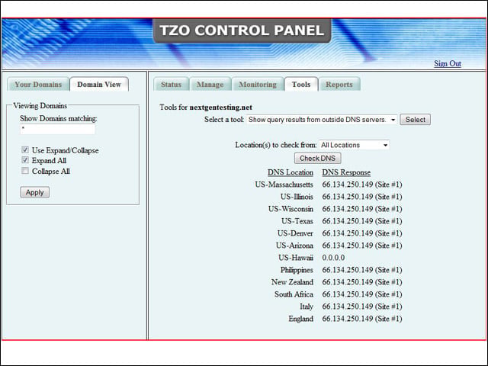
Task: Click the TZO Control Panel banner title
Action: point(242,30)
